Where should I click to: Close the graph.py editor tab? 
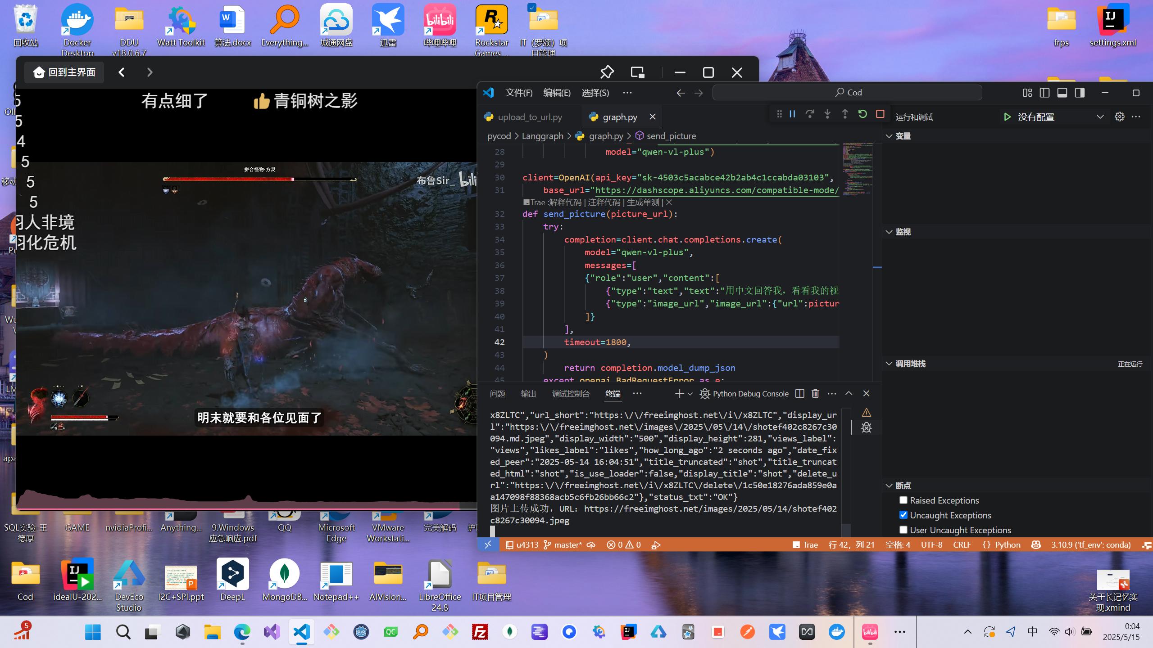pyautogui.click(x=653, y=117)
